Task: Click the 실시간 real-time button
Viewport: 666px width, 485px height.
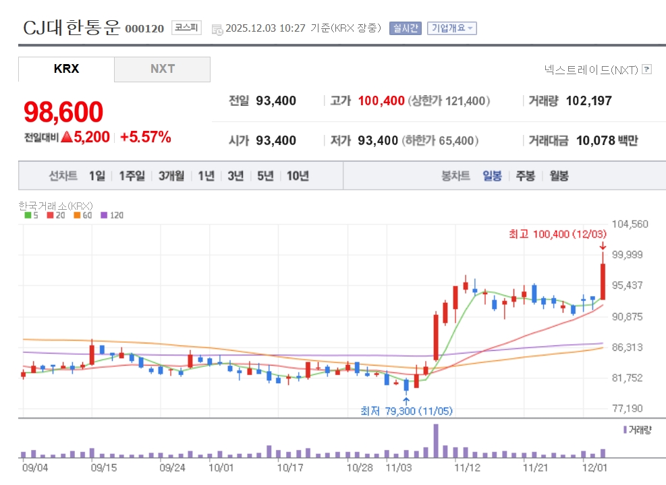Action: pos(406,28)
